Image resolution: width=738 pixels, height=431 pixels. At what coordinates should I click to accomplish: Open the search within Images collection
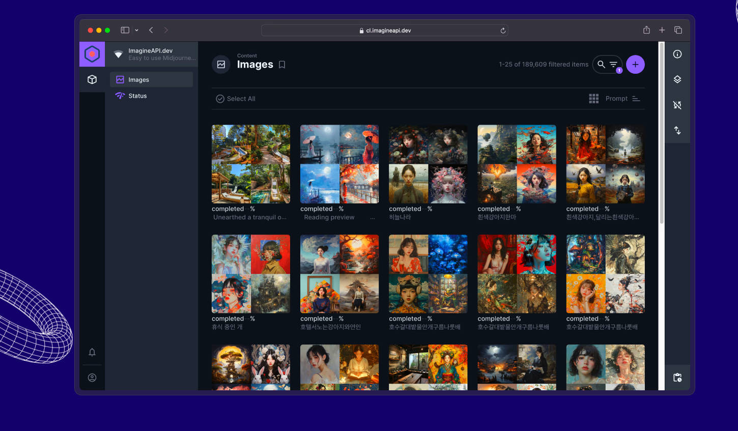(602, 64)
